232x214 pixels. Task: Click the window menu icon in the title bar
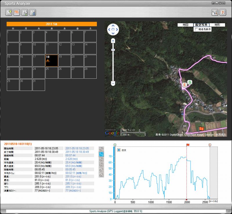pos(213,3)
